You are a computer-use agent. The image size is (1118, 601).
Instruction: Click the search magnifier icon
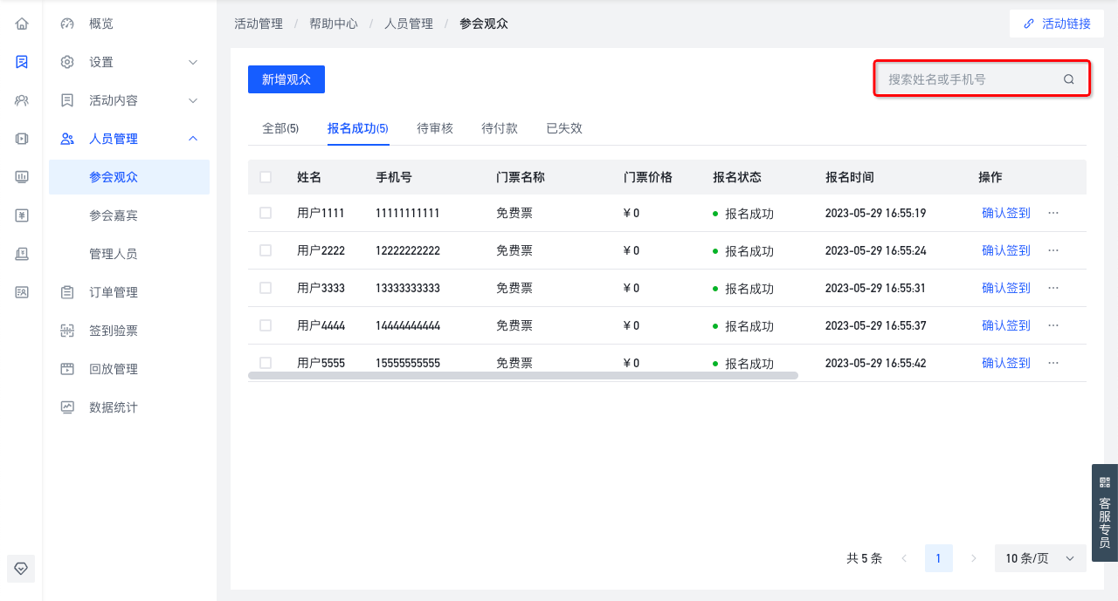tap(1069, 79)
